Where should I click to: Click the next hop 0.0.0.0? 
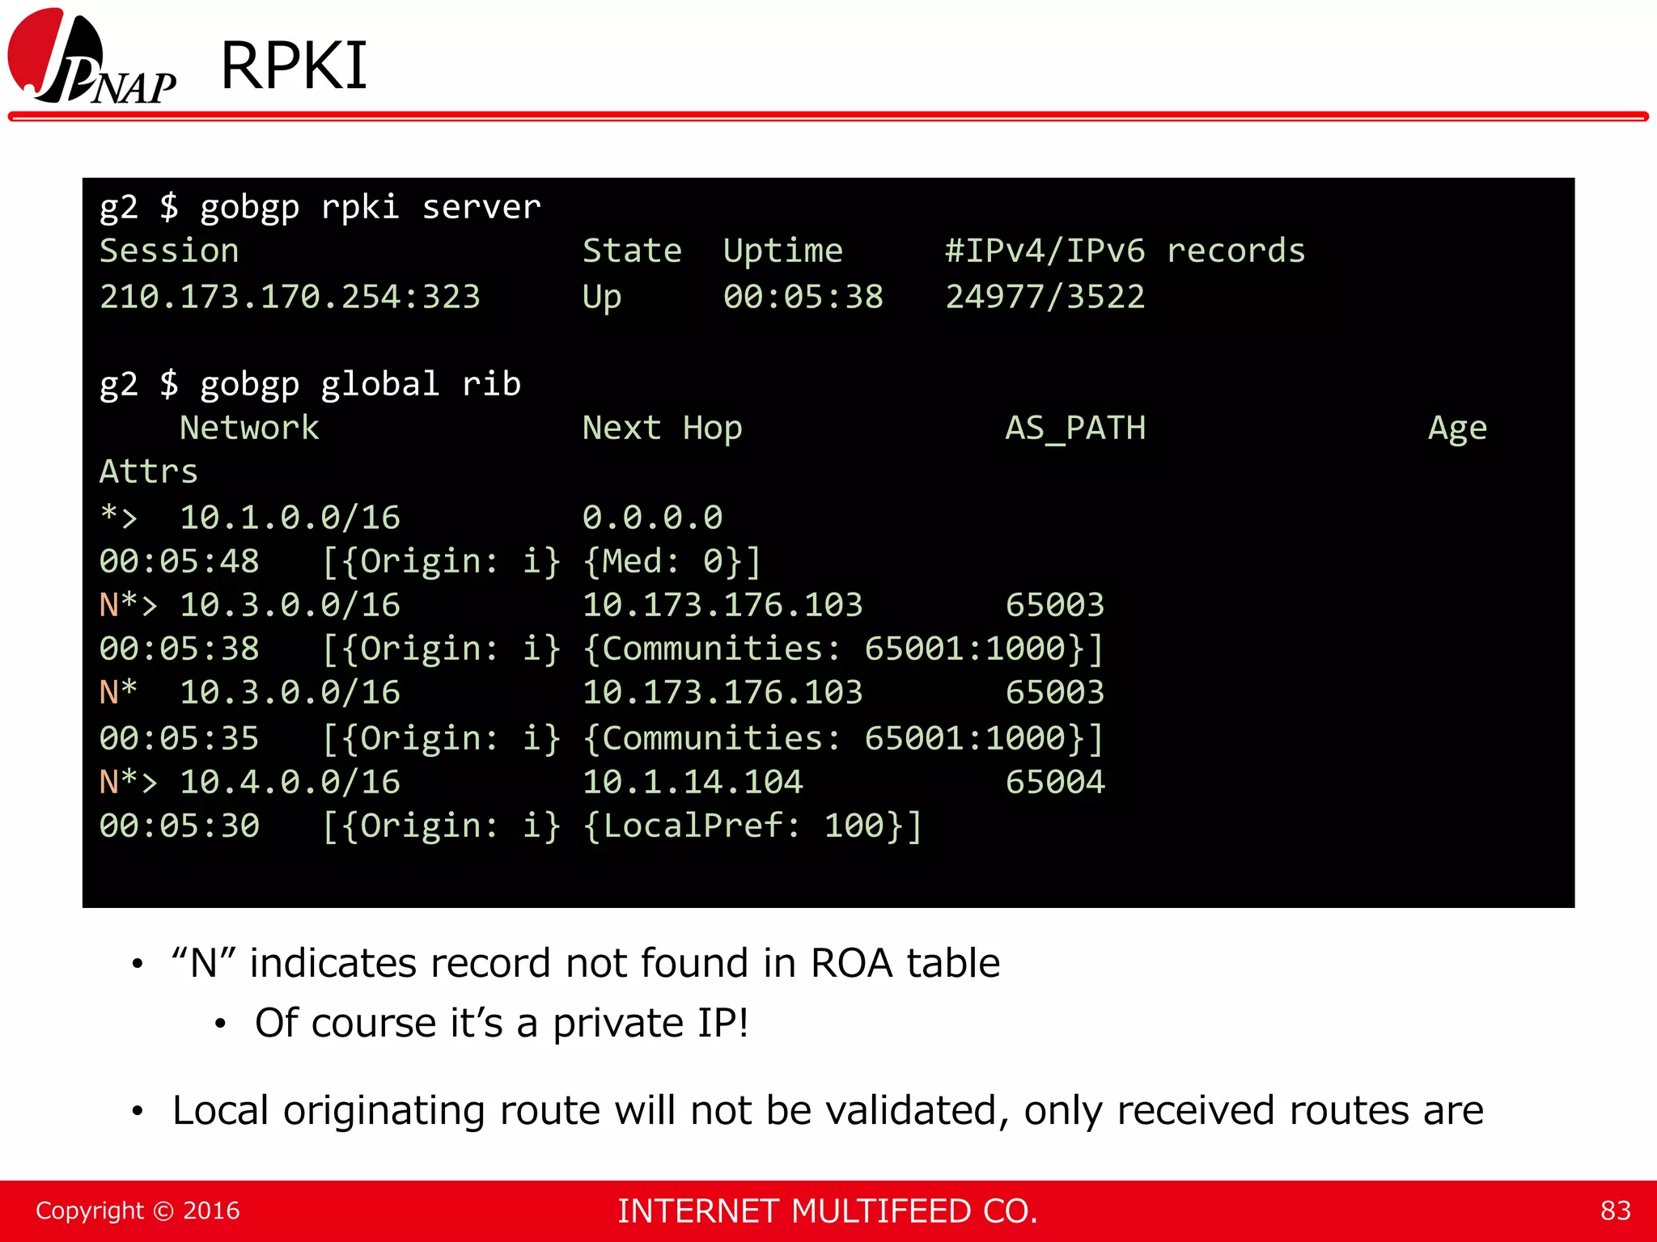point(652,517)
